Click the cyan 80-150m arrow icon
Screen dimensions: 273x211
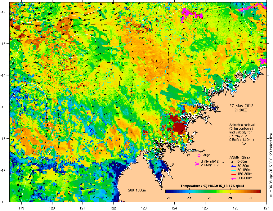[x=233, y=170]
